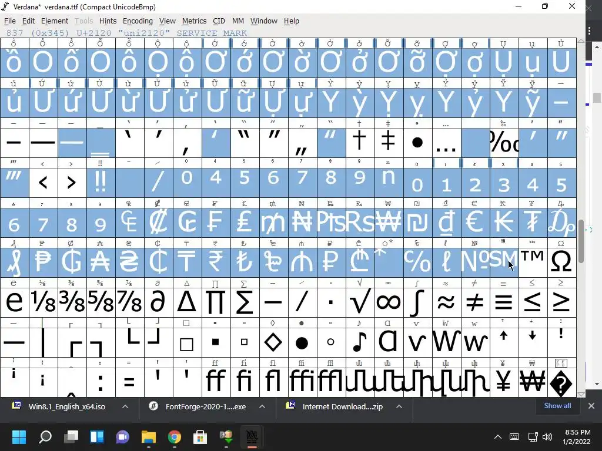Select the musical note ♪ glyph
The width and height of the screenshot is (602, 451).
(x=360, y=342)
